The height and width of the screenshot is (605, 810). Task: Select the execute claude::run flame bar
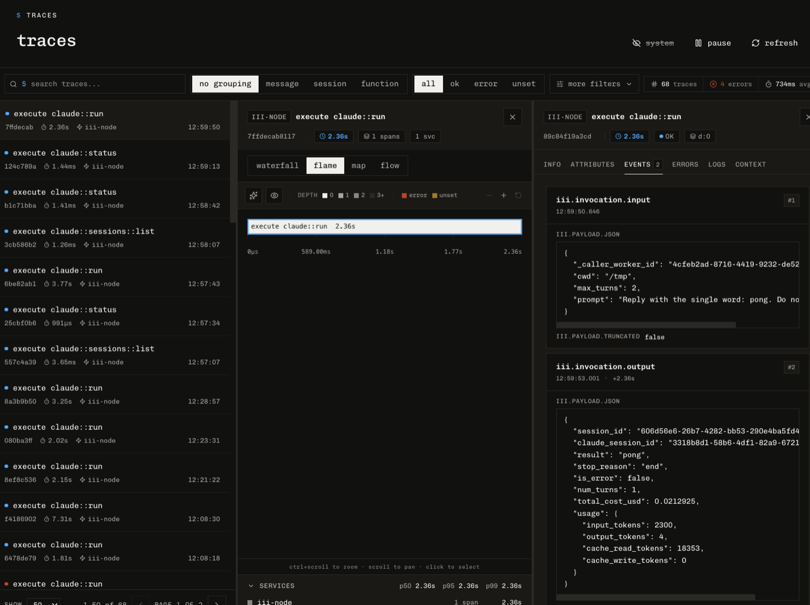point(385,227)
